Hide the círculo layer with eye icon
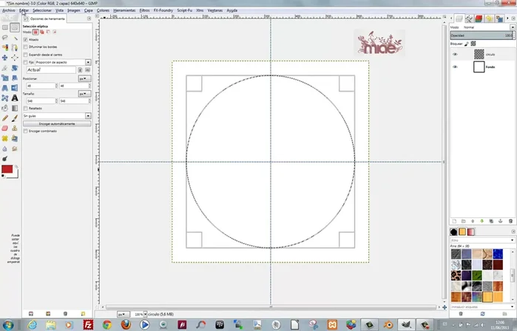Viewport: 517px width, 331px height. 455,54
